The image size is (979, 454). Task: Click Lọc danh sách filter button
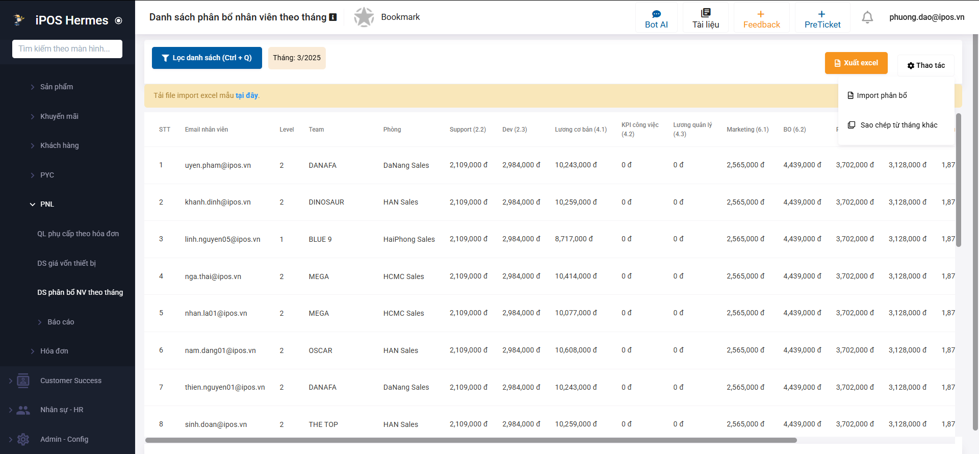(x=207, y=58)
